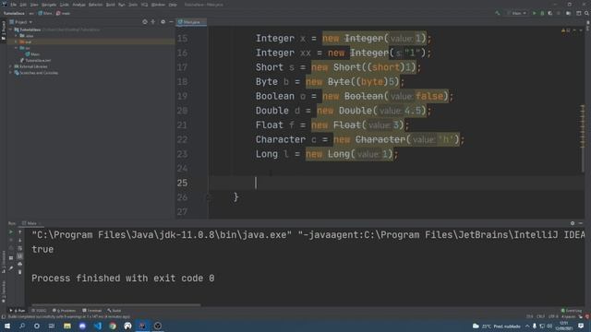Viewport: 591px width, 332px height.
Task: Toggle the Project side tab
Action: coord(4,30)
